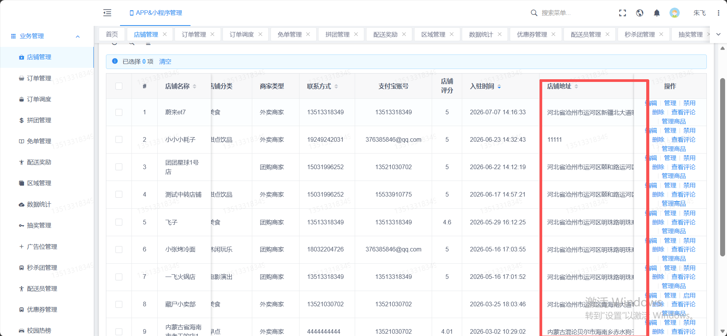This screenshot has height=336, width=727.
Task: Open notifications bell icon
Action: coord(657,13)
